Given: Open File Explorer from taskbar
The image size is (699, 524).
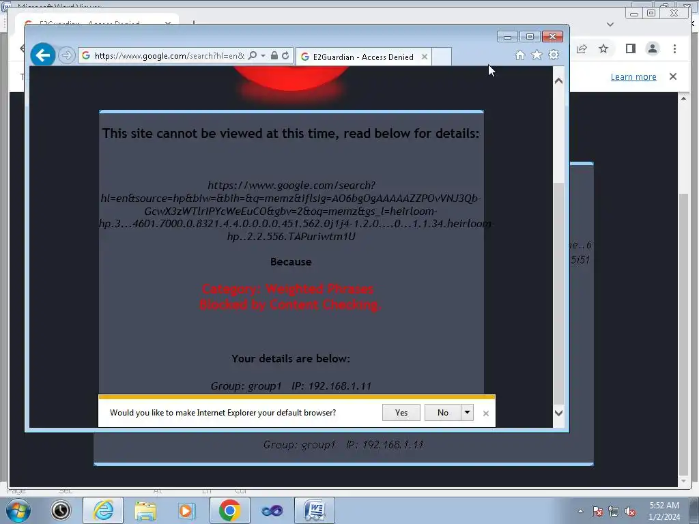Looking at the screenshot, I should click(145, 510).
